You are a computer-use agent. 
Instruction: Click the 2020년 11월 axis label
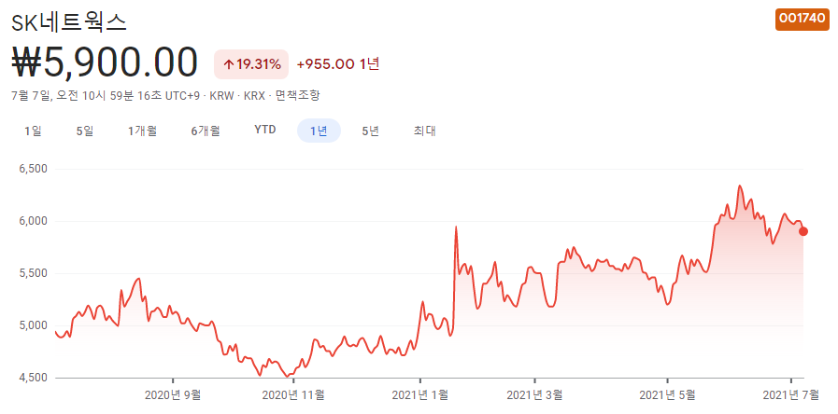coord(293,394)
